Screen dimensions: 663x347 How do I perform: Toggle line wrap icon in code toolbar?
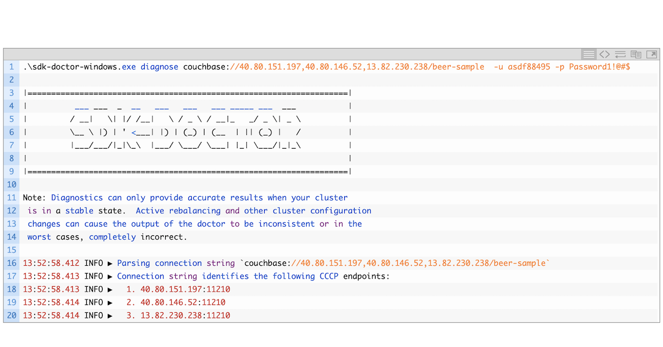coord(620,54)
